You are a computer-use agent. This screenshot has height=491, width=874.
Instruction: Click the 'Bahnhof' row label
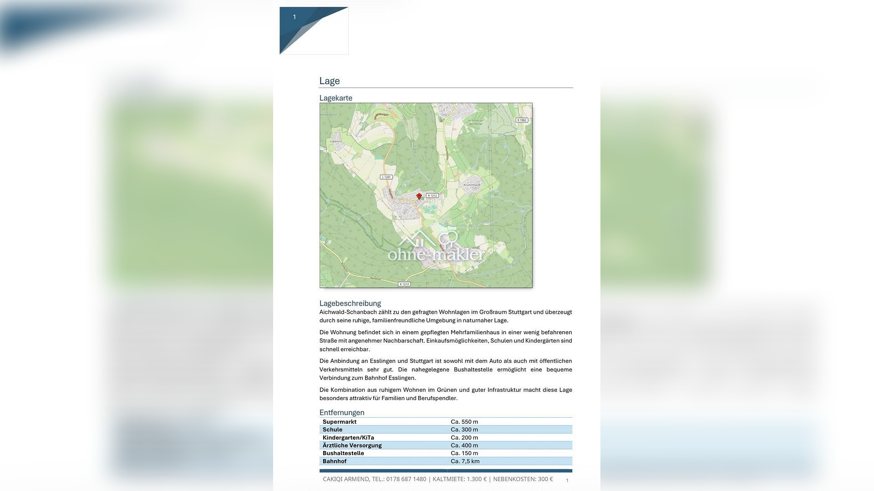click(x=335, y=461)
